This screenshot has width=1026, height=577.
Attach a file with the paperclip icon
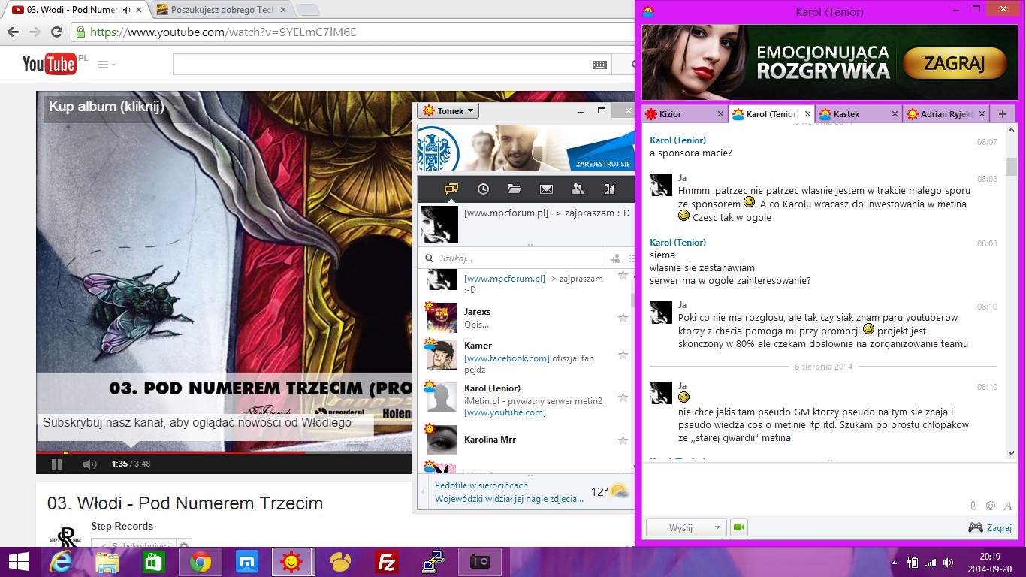click(973, 506)
